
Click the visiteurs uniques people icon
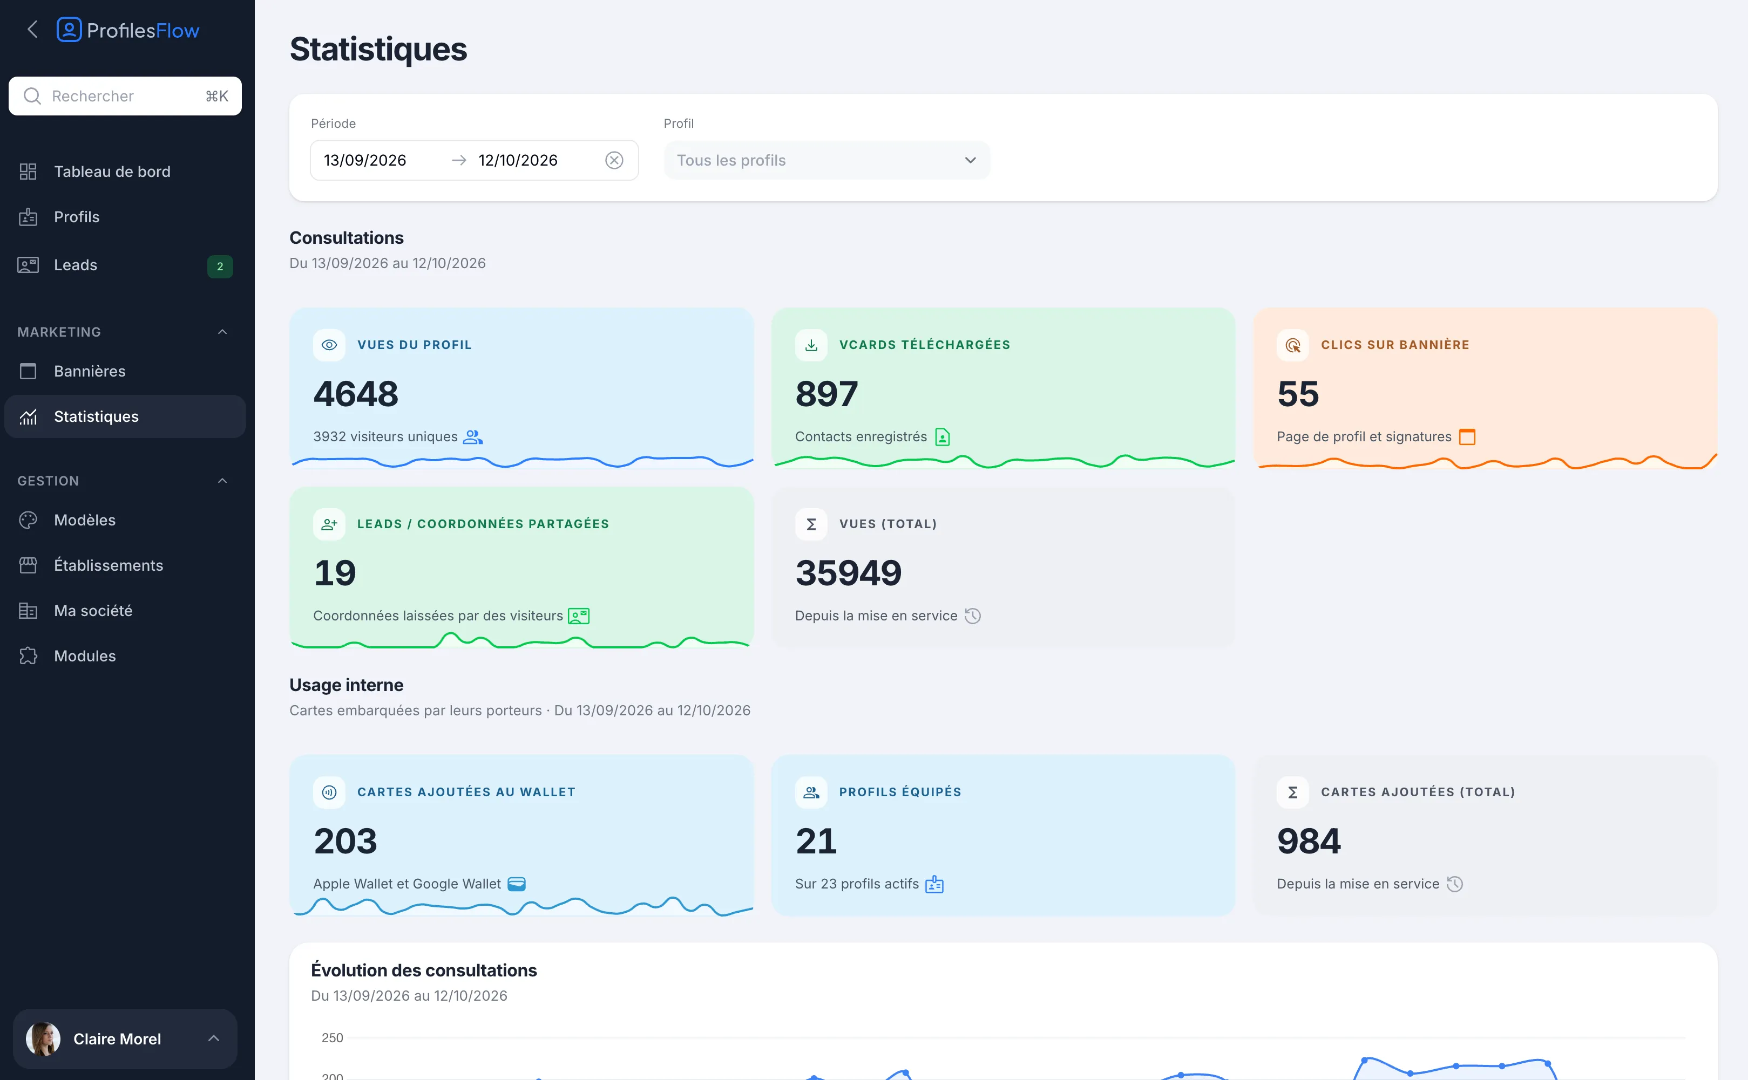tap(472, 436)
